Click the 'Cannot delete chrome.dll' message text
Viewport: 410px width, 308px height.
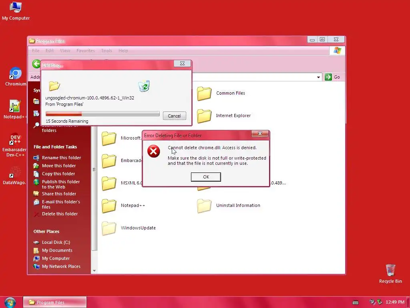pyautogui.click(x=212, y=148)
